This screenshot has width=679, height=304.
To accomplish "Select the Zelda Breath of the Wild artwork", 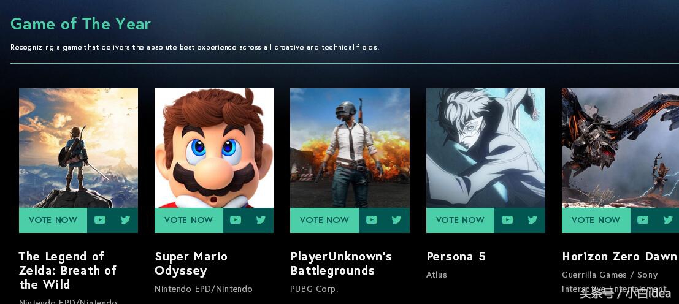I will pyautogui.click(x=79, y=148).
